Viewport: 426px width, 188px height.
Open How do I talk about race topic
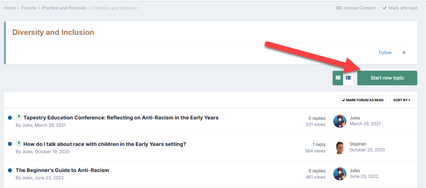click(x=105, y=144)
